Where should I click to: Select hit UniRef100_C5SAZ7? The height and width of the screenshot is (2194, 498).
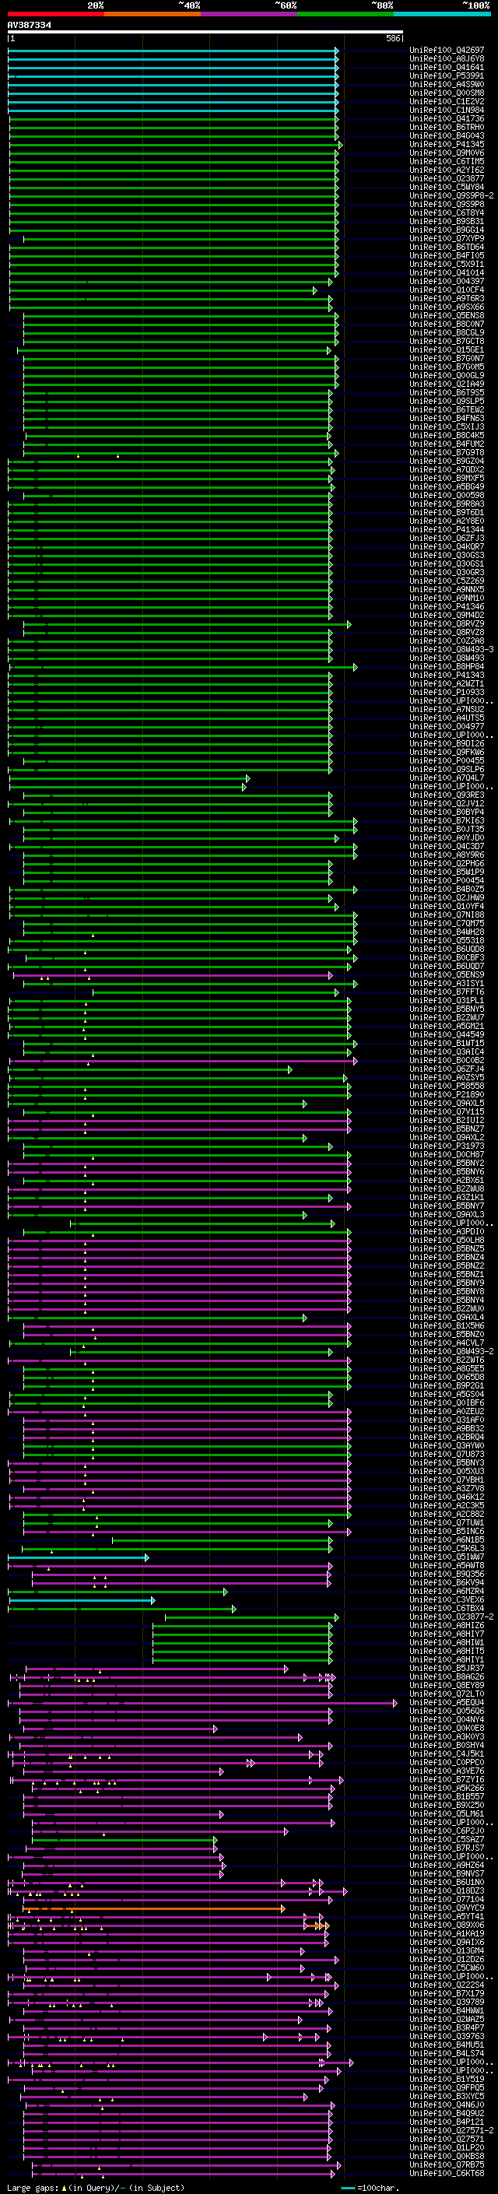[447, 1839]
